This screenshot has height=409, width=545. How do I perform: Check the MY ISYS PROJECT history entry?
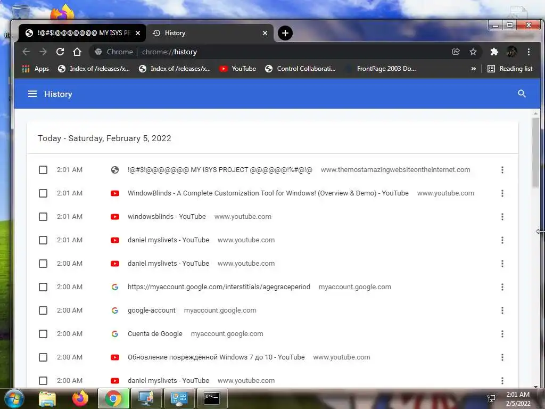coord(43,170)
